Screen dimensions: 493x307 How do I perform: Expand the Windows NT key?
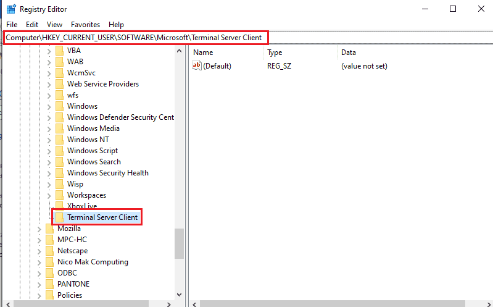point(49,140)
